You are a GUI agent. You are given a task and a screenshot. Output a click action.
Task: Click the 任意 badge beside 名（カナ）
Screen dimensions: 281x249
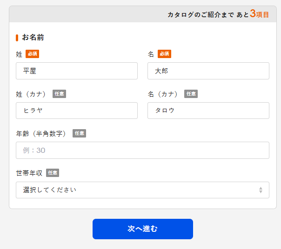pyautogui.click(x=191, y=94)
